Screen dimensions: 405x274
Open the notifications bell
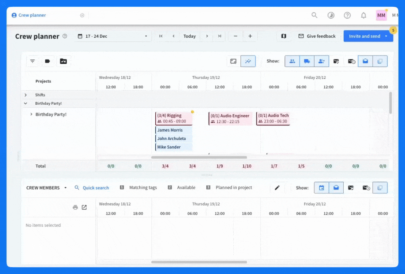tap(364, 15)
